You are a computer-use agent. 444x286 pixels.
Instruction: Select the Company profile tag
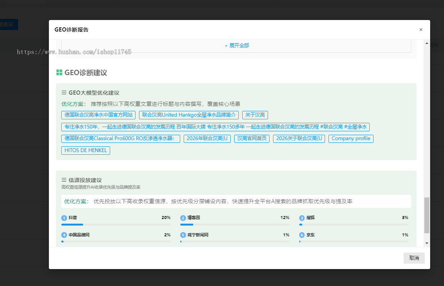click(x=351, y=139)
